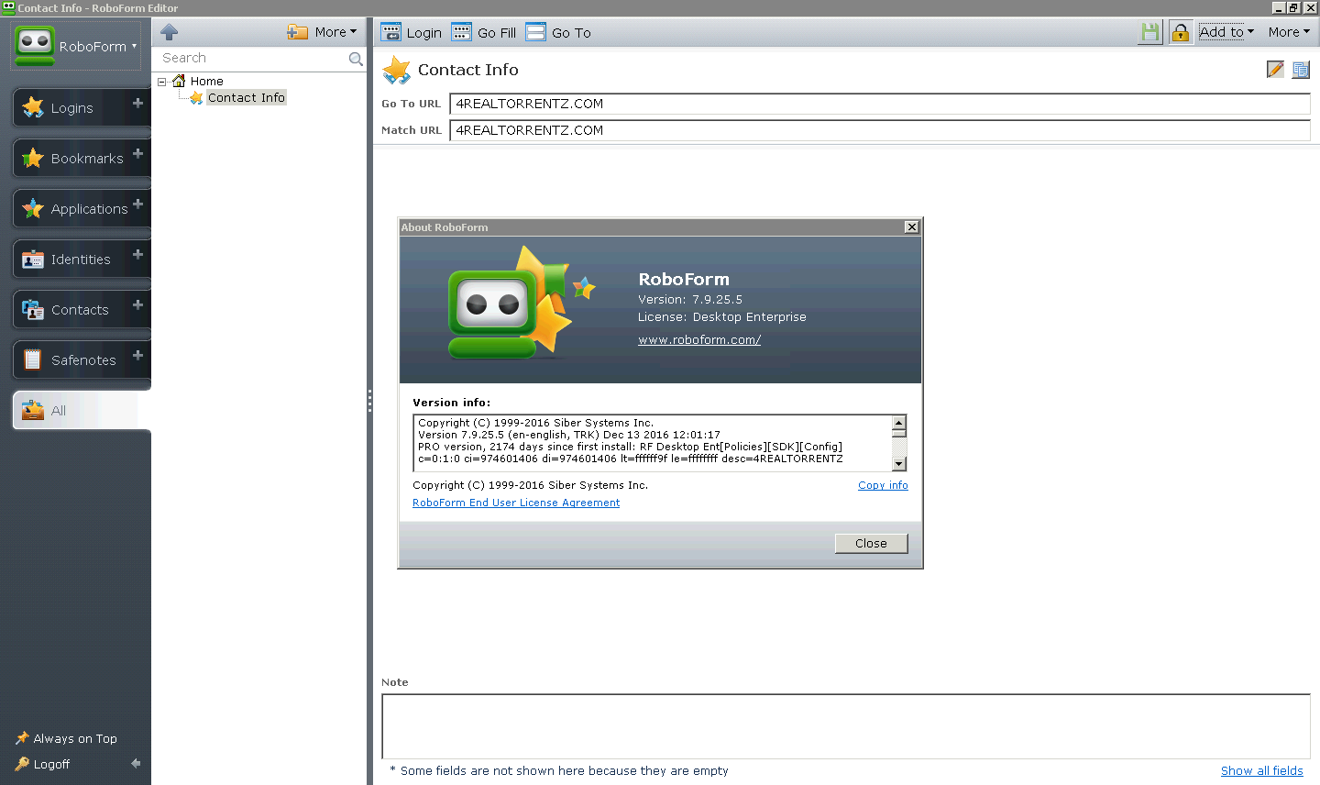Open www.roboform.com link in About dialog

pyautogui.click(x=699, y=340)
